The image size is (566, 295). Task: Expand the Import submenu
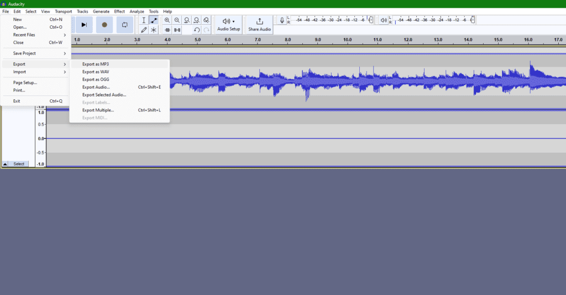[35, 72]
